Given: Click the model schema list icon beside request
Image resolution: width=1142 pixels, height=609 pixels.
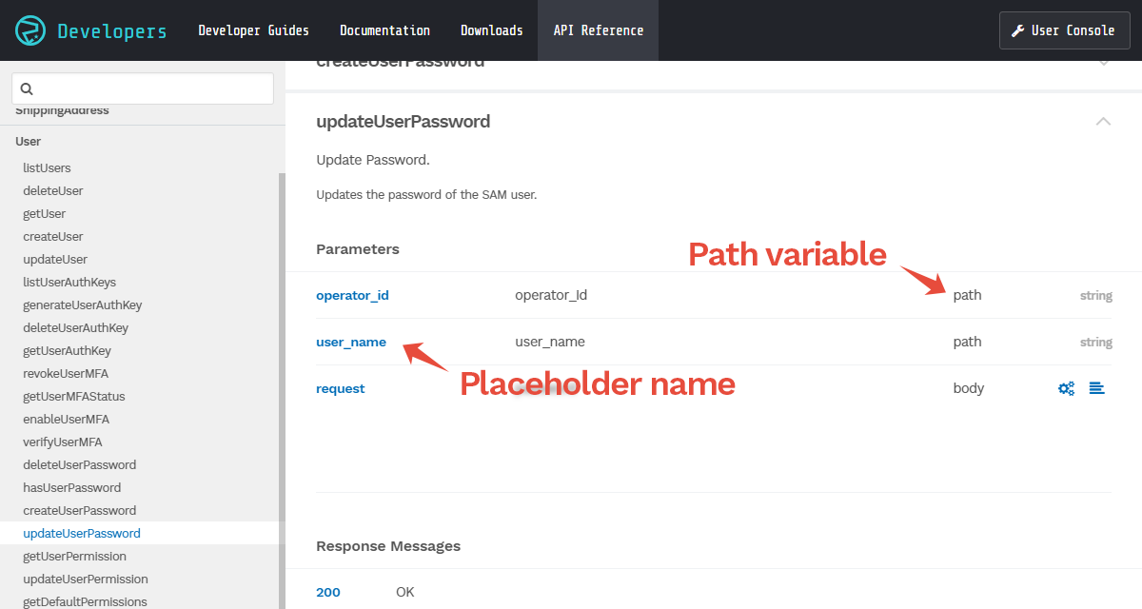Looking at the screenshot, I should pyautogui.click(x=1096, y=387).
